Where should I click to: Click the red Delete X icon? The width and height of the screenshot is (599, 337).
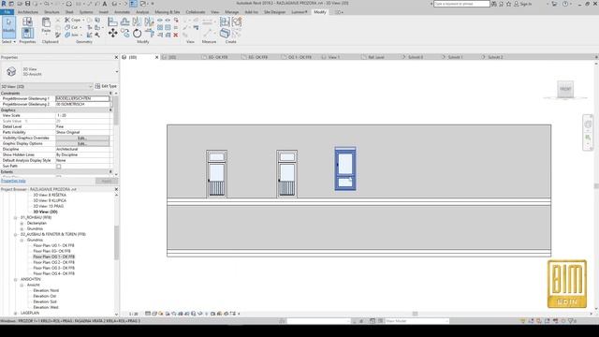coord(176,35)
